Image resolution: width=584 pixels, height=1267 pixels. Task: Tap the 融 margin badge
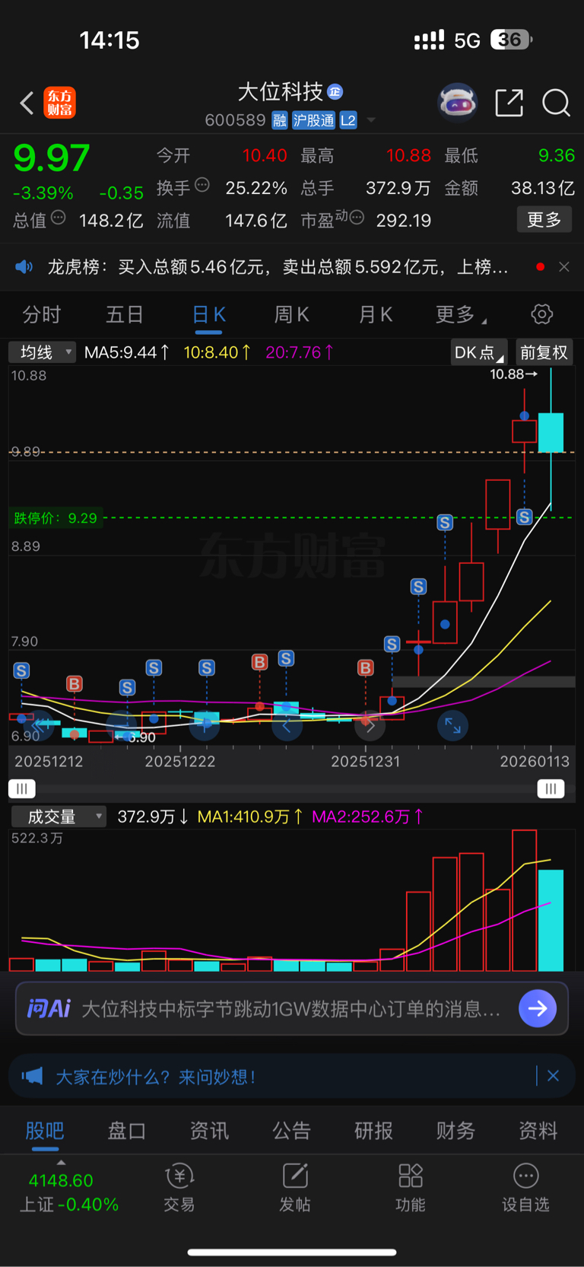[x=279, y=120]
